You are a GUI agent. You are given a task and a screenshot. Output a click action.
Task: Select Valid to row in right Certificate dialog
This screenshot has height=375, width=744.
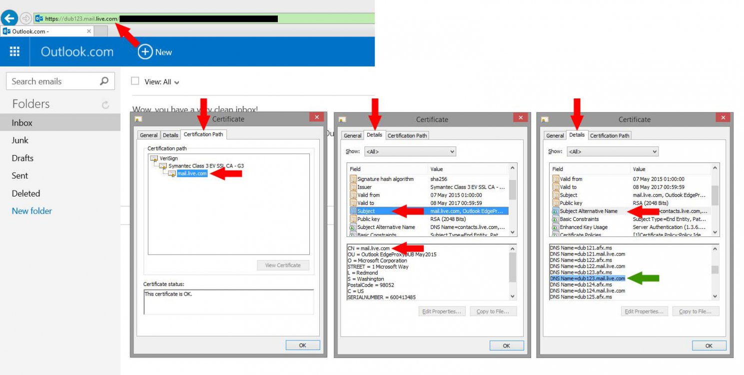(631, 187)
